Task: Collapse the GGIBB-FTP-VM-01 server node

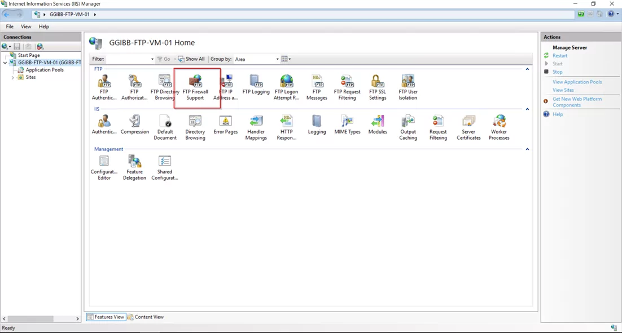Action: pos(5,63)
